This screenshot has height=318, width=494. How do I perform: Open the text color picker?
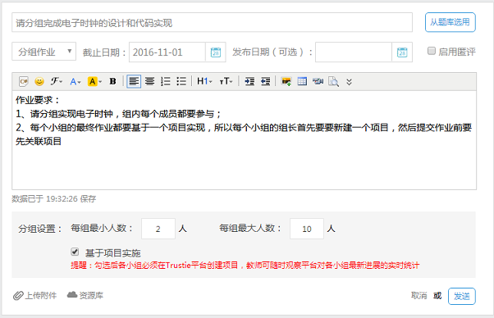coord(75,81)
